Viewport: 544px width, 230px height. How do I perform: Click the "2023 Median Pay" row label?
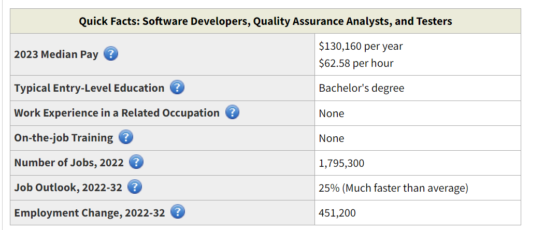click(x=56, y=54)
